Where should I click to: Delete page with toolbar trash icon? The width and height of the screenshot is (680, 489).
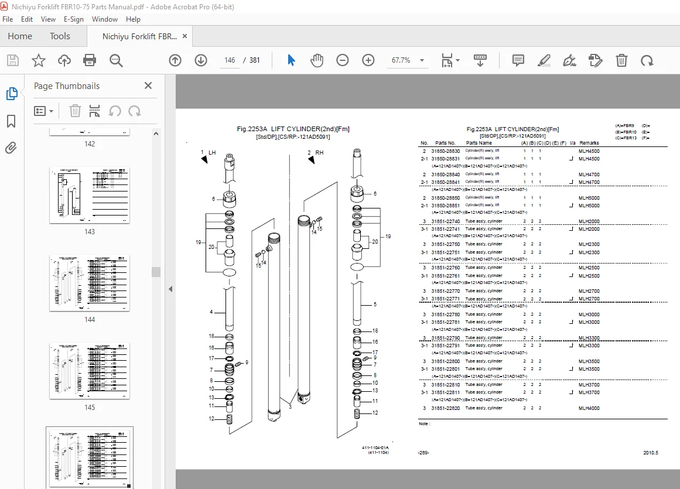pyautogui.click(x=621, y=60)
